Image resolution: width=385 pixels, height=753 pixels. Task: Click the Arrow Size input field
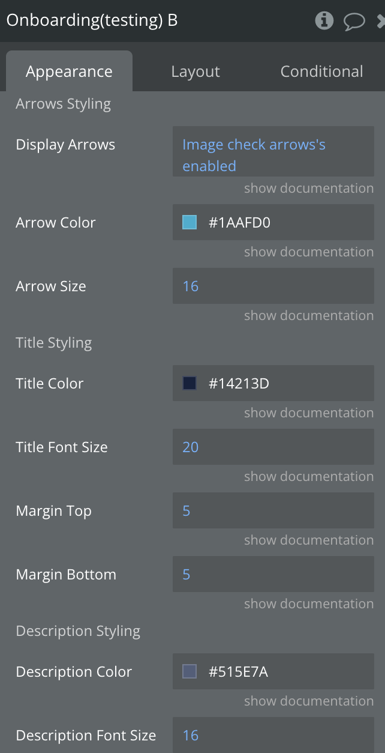tap(273, 286)
